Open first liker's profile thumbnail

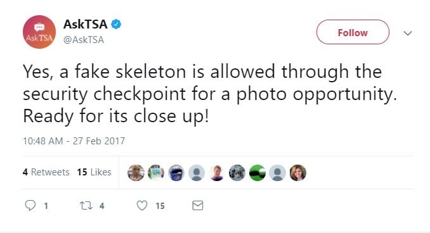point(136,173)
